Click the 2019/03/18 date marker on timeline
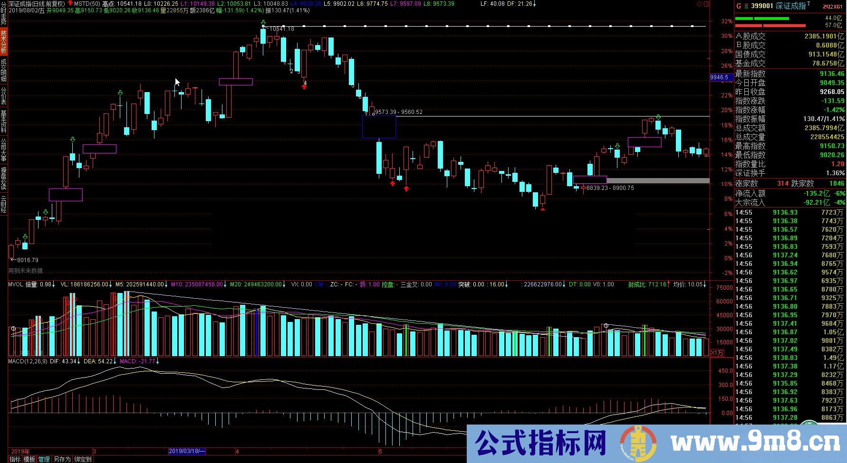Viewport: 847px width, 463px height. click(187, 451)
